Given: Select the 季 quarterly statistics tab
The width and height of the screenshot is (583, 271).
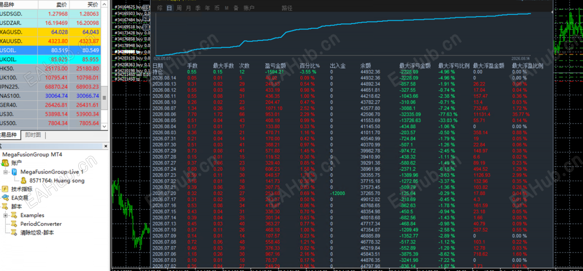Looking at the screenshot, I should point(198,8).
